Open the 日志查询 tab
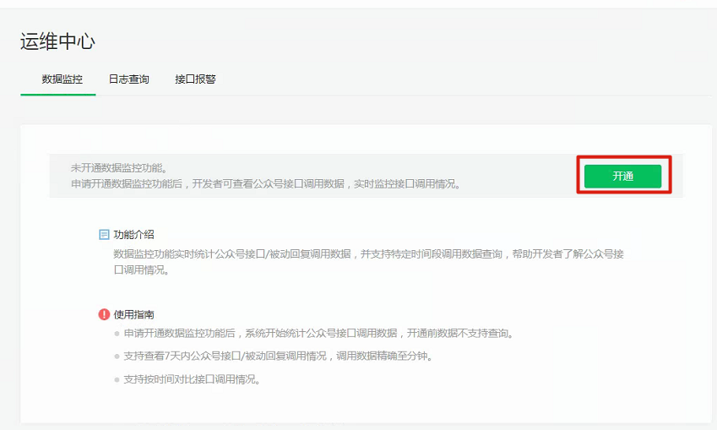The height and width of the screenshot is (430, 717). click(129, 79)
